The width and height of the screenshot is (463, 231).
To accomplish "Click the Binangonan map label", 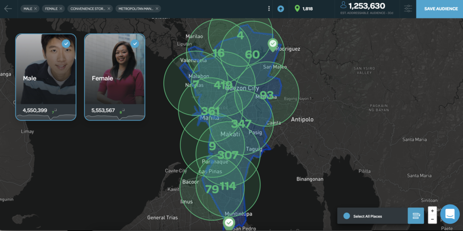I will (310, 179).
